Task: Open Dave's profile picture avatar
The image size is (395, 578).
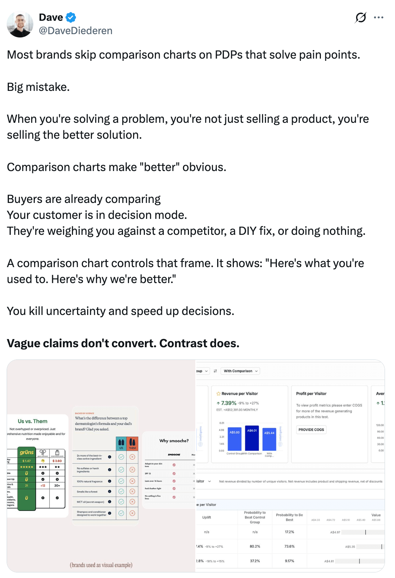Action: pos(20,24)
